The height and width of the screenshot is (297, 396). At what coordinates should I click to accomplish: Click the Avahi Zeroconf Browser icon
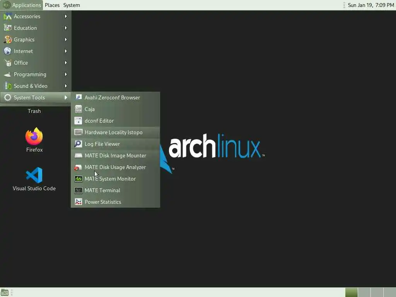(78, 97)
